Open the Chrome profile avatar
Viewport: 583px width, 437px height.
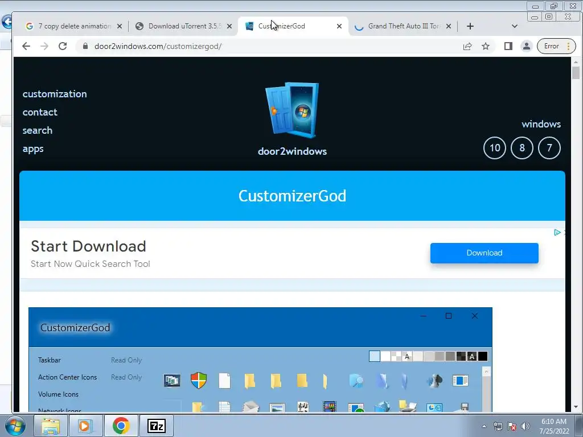[526, 46]
